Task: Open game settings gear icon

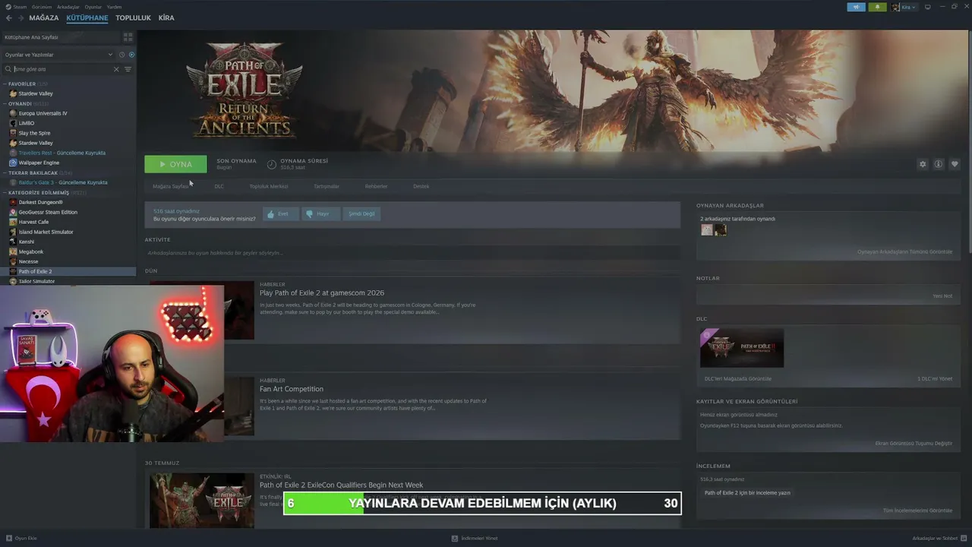Action: 923,164
